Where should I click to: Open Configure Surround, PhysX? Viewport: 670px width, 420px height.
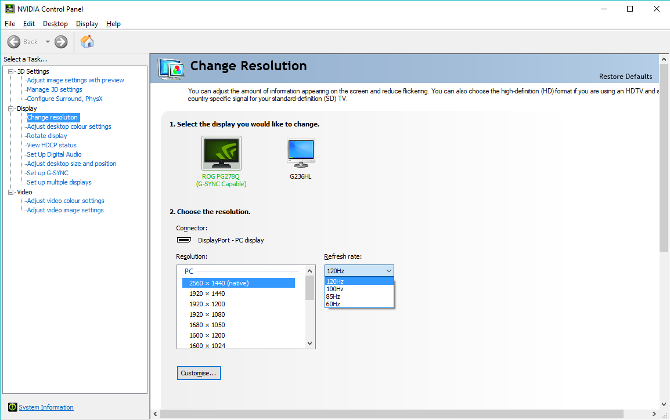pos(64,99)
